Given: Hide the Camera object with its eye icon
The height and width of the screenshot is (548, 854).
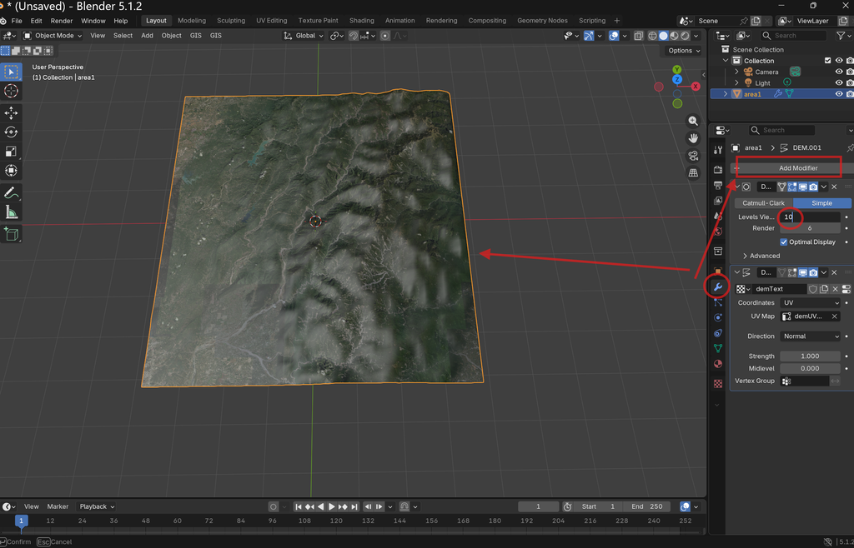Looking at the screenshot, I should pyautogui.click(x=839, y=72).
